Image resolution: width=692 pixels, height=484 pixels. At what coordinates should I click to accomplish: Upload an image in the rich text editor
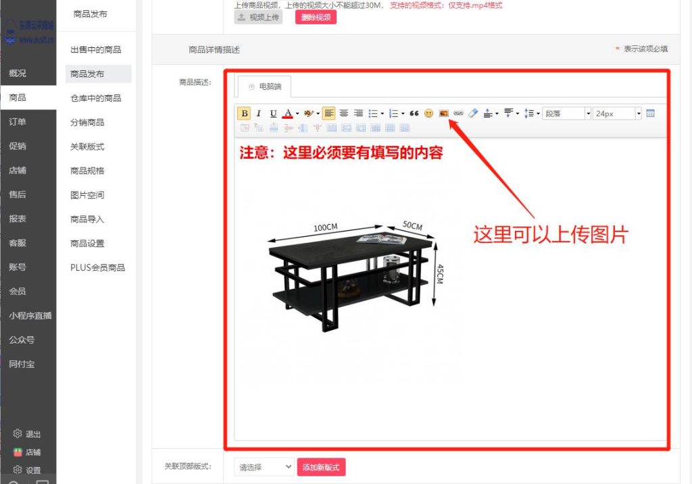[444, 113]
